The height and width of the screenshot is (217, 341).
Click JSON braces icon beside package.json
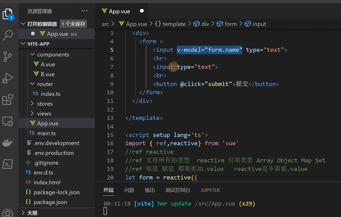tap(28, 202)
